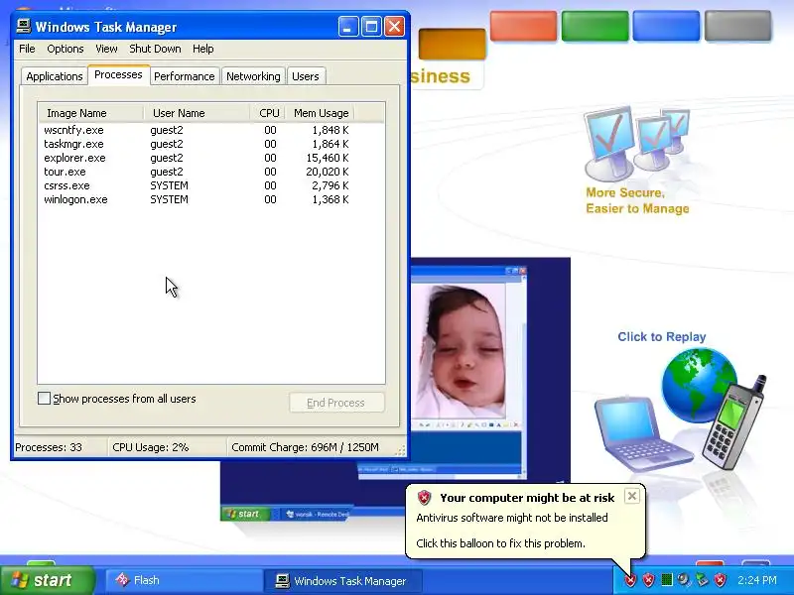Image resolution: width=794 pixels, height=595 pixels.
Task: Click the 2,796 K memory value
Action: click(x=331, y=185)
